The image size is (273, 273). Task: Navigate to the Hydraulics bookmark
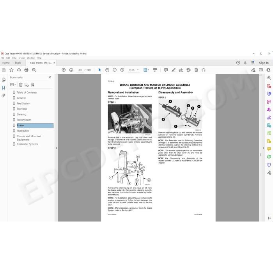[x=23, y=131]
